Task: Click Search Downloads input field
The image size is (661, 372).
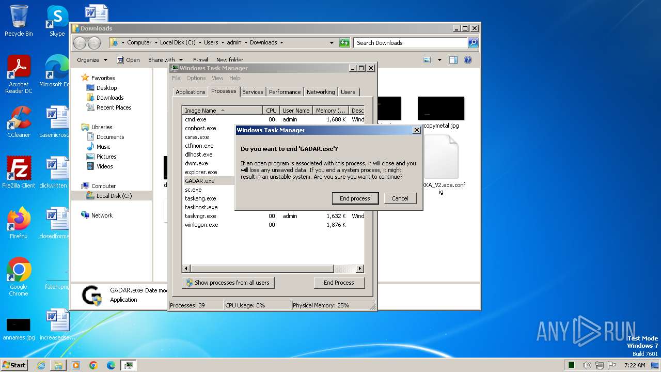Action: [411, 43]
